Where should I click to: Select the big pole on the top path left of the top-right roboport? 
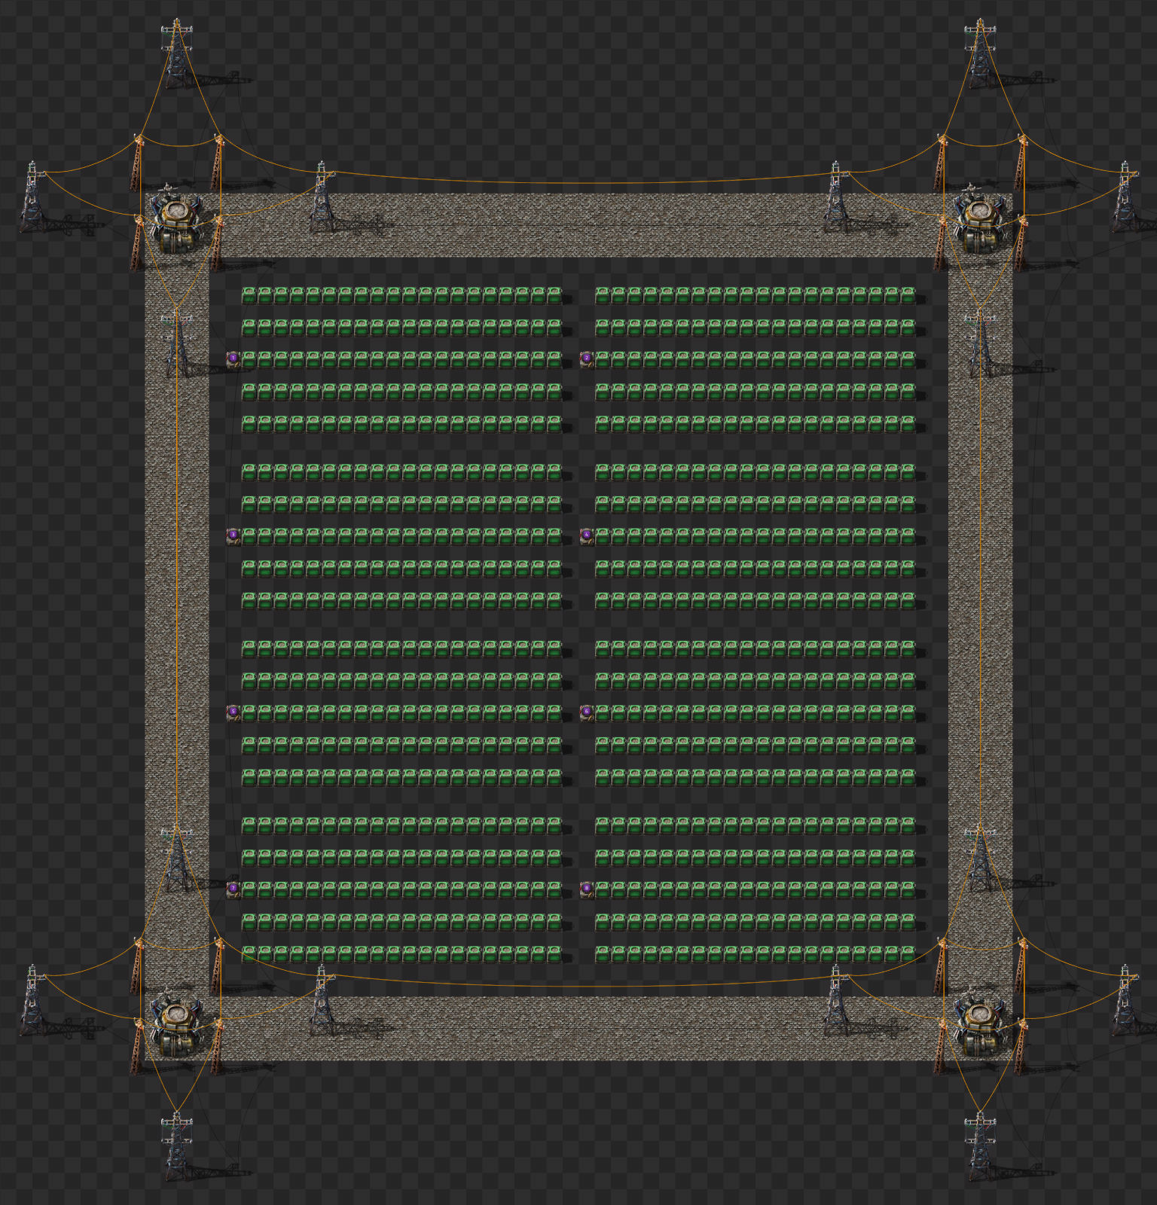click(x=835, y=197)
